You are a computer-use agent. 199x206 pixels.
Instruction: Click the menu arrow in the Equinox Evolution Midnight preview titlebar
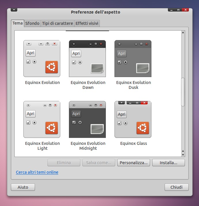tap(74, 105)
